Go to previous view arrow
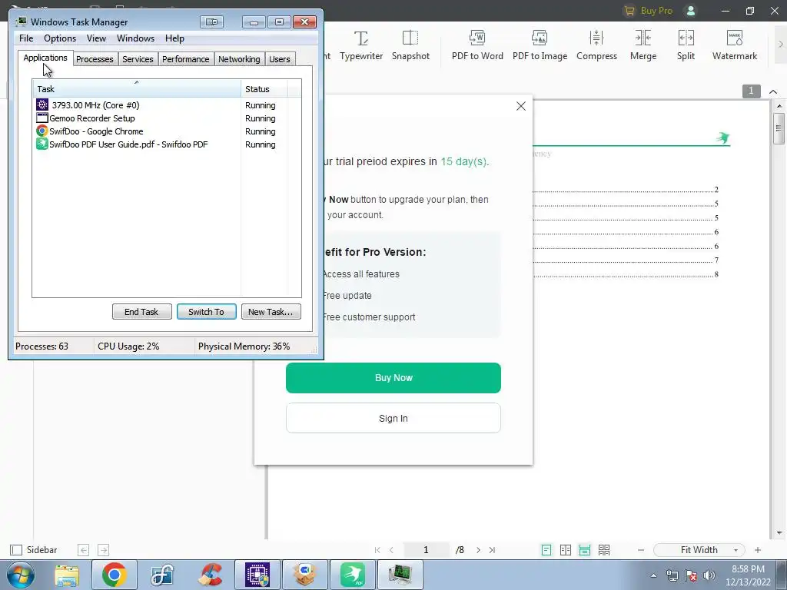 pos(83,550)
